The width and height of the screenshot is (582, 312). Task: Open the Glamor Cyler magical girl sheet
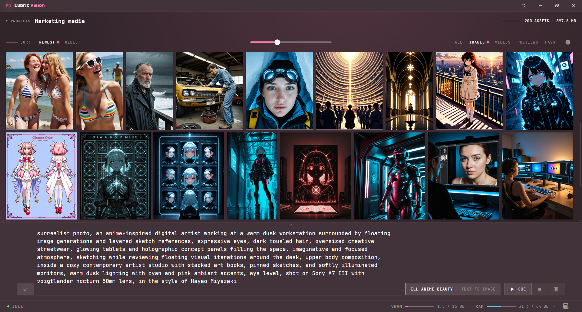[x=41, y=176]
